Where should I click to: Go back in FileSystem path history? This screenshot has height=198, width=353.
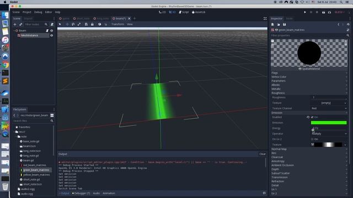[14, 116]
